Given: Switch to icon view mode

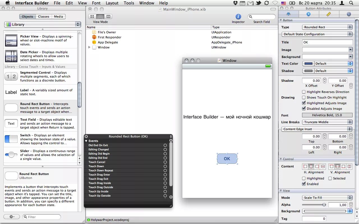Looking at the screenshot, I should click(92, 17).
